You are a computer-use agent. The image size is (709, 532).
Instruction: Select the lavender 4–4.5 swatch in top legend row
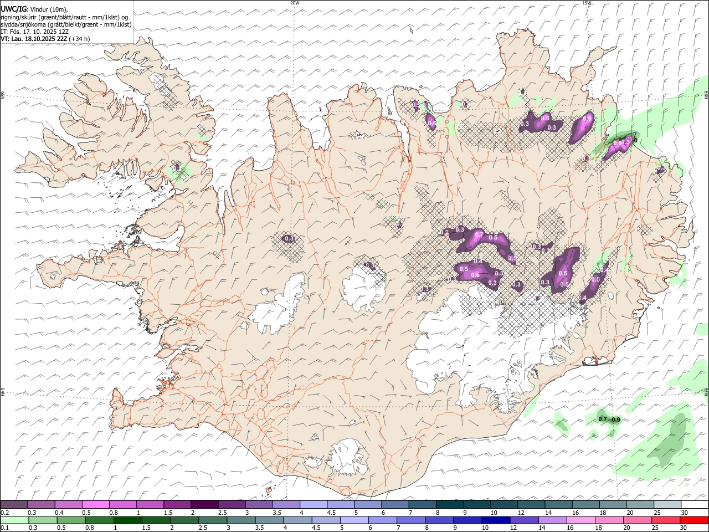pos(314,505)
